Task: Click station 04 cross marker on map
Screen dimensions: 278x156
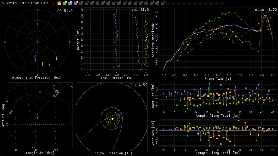Action: tap(40, 95)
